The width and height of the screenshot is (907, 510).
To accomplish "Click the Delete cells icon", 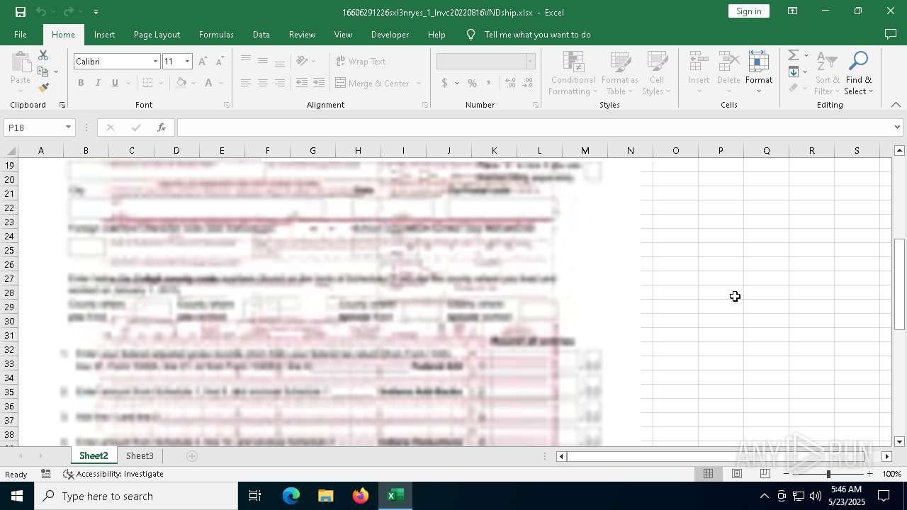I will click(728, 62).
